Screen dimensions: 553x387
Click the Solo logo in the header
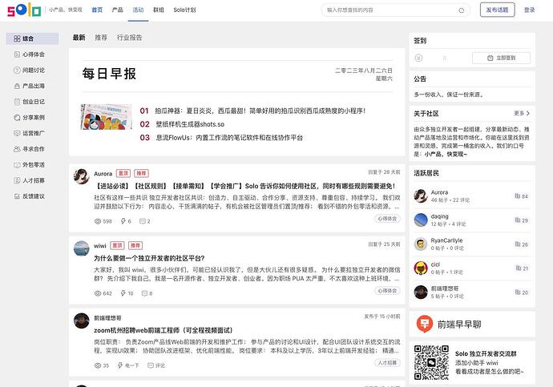pos(23,10)
